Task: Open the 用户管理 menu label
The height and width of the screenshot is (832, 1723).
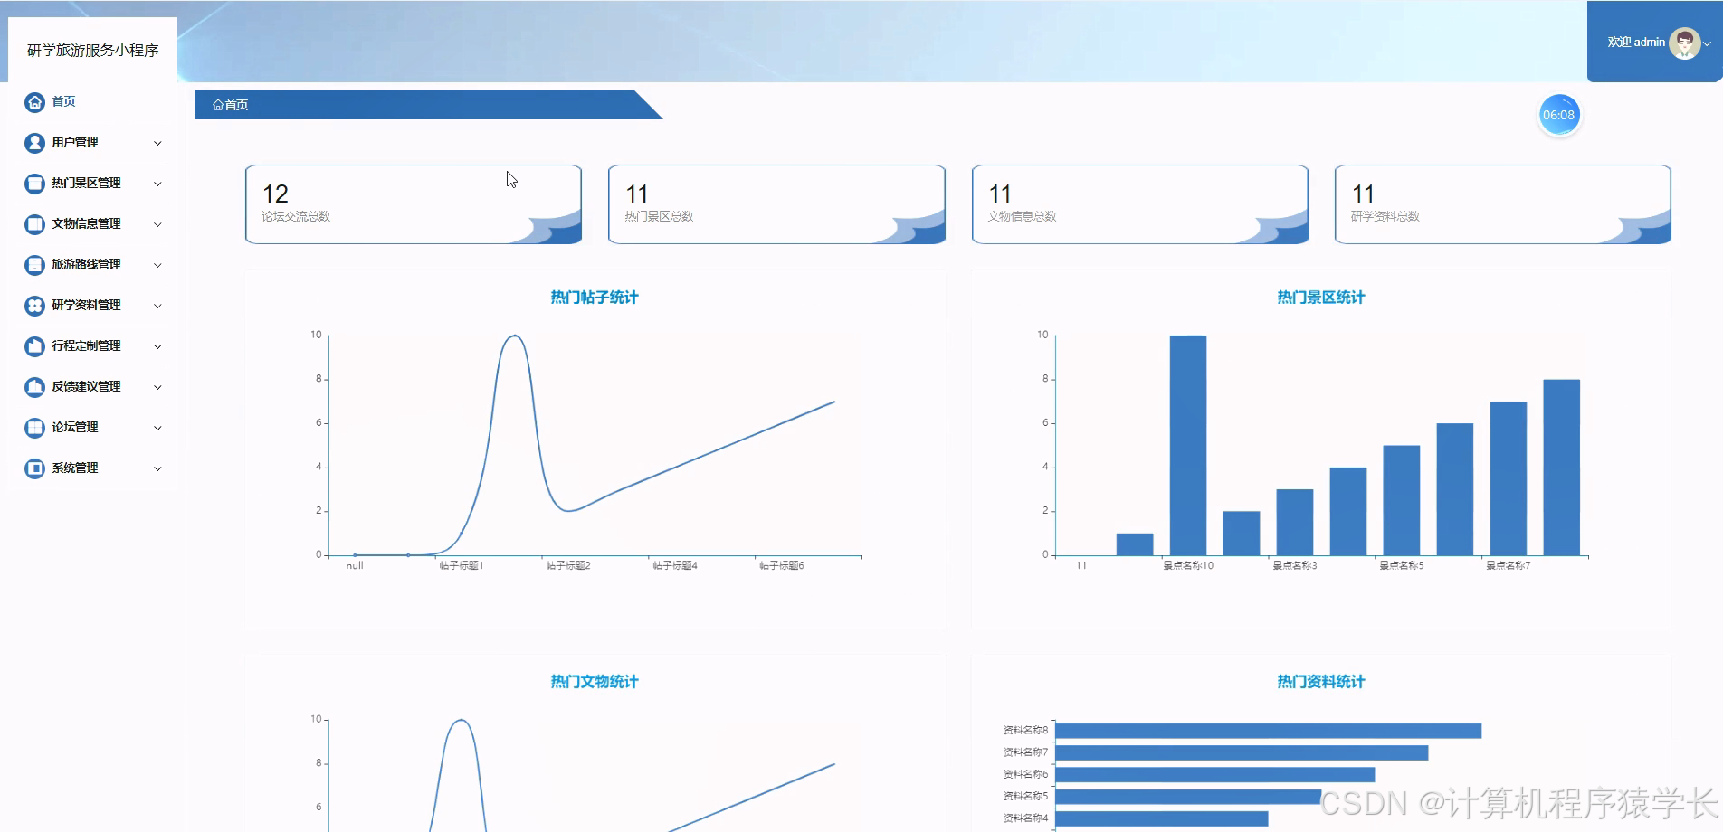Action: coord(75,143)
